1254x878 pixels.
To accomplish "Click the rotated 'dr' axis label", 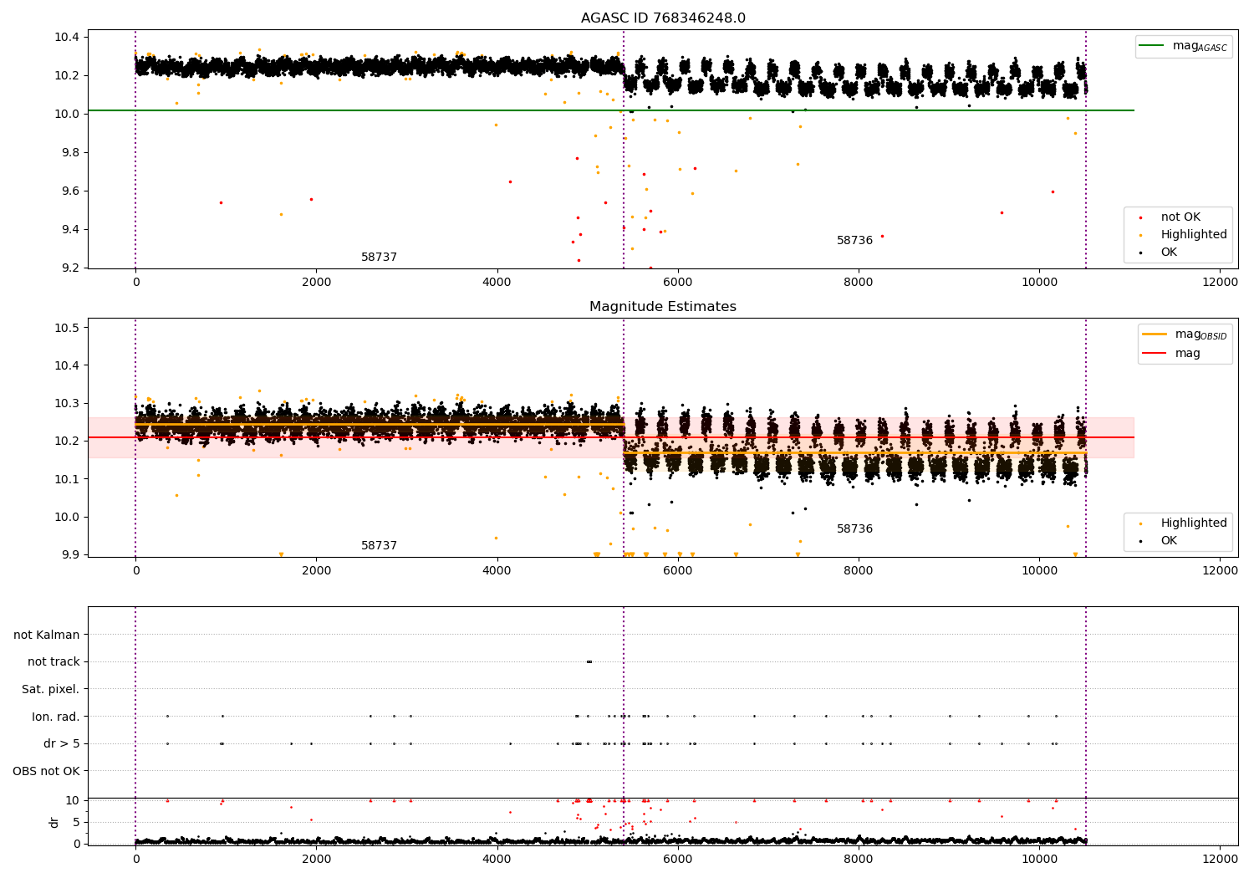I will tap(54, 822).
